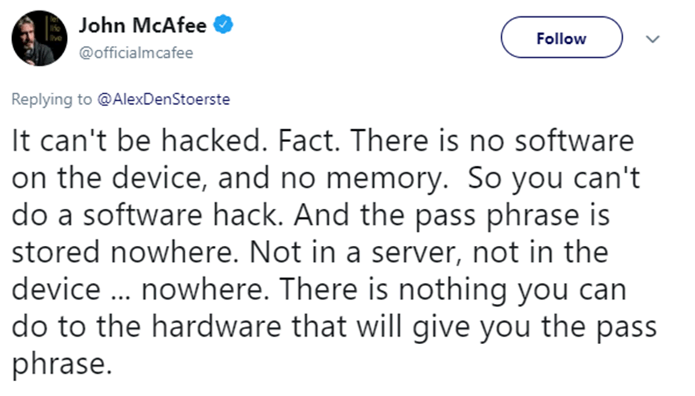Click the @officialmcafee handle
The width and height of the screenshot is (695, 396).
[135, 53]
